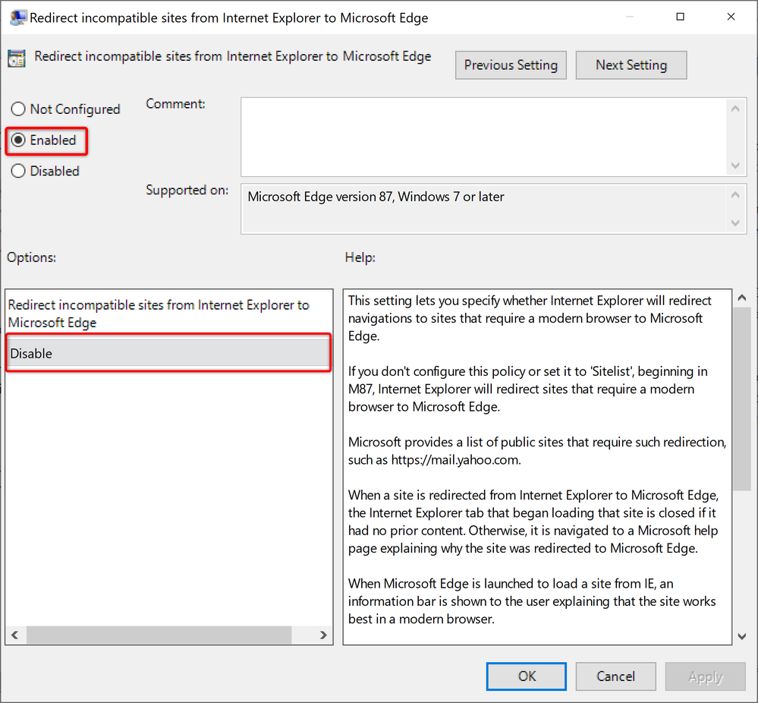Click the 'If you don't configure this policy' paragraph
758x703 pixels.
[x=528, y=389]
